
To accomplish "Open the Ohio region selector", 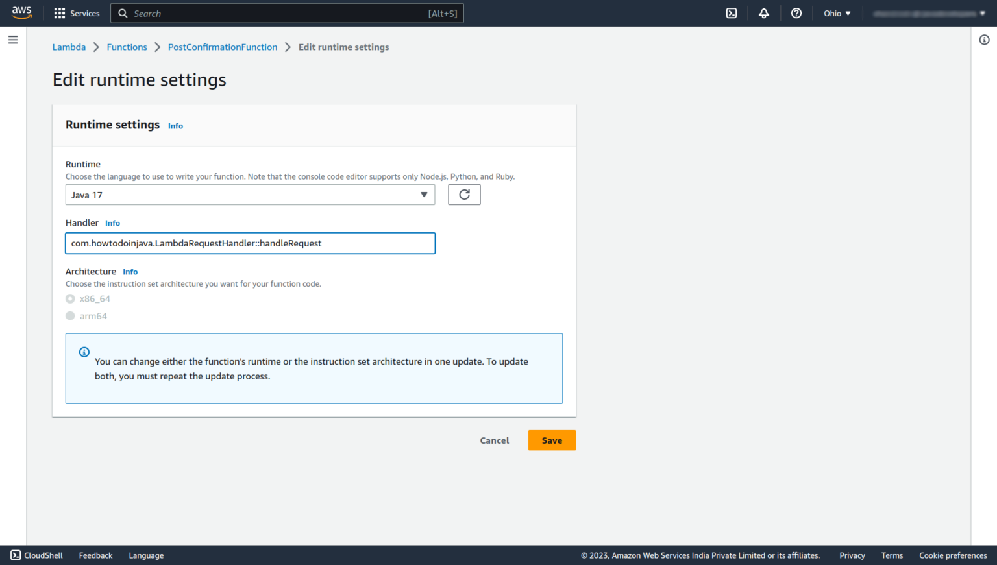I will pyautogui.click(x=837, y=13).
